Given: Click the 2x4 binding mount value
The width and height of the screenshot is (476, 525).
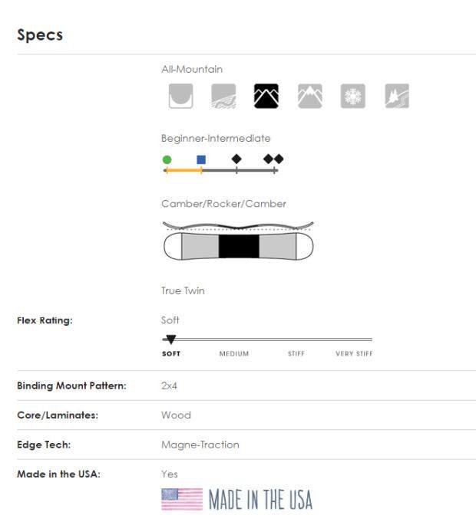Looking at the screenshot, I should (x=170, y=386).
